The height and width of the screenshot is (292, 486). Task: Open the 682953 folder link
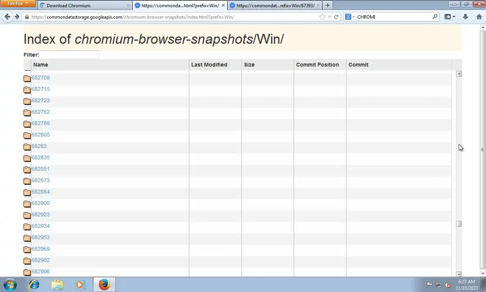[41, 237]
